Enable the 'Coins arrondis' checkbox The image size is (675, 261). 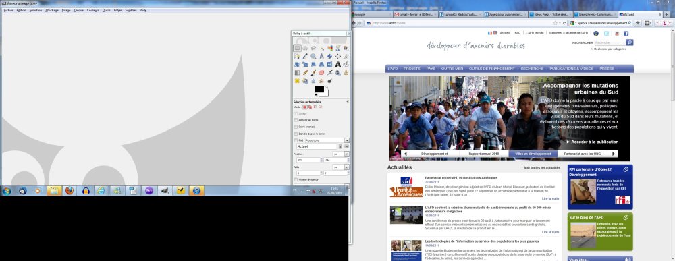(x=296, y=127)
